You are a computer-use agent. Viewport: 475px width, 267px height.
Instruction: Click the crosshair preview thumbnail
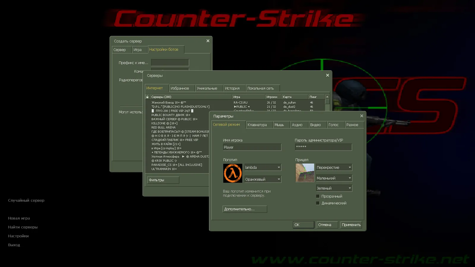(305, 173)
